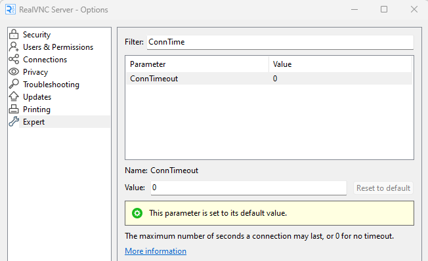Click the Reset to default button

tap(383, 188)
